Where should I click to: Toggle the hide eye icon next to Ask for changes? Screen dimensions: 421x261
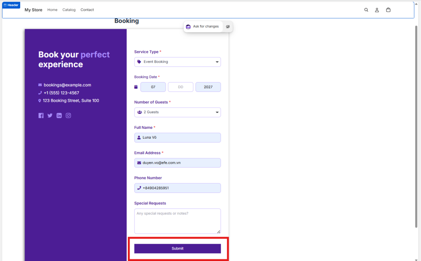pyautogui.click(x=228, y=27)
